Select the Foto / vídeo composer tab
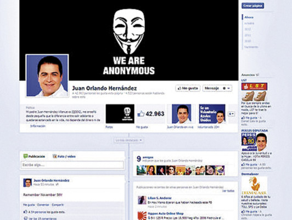The image size is (292, 220). click(64, 156)
